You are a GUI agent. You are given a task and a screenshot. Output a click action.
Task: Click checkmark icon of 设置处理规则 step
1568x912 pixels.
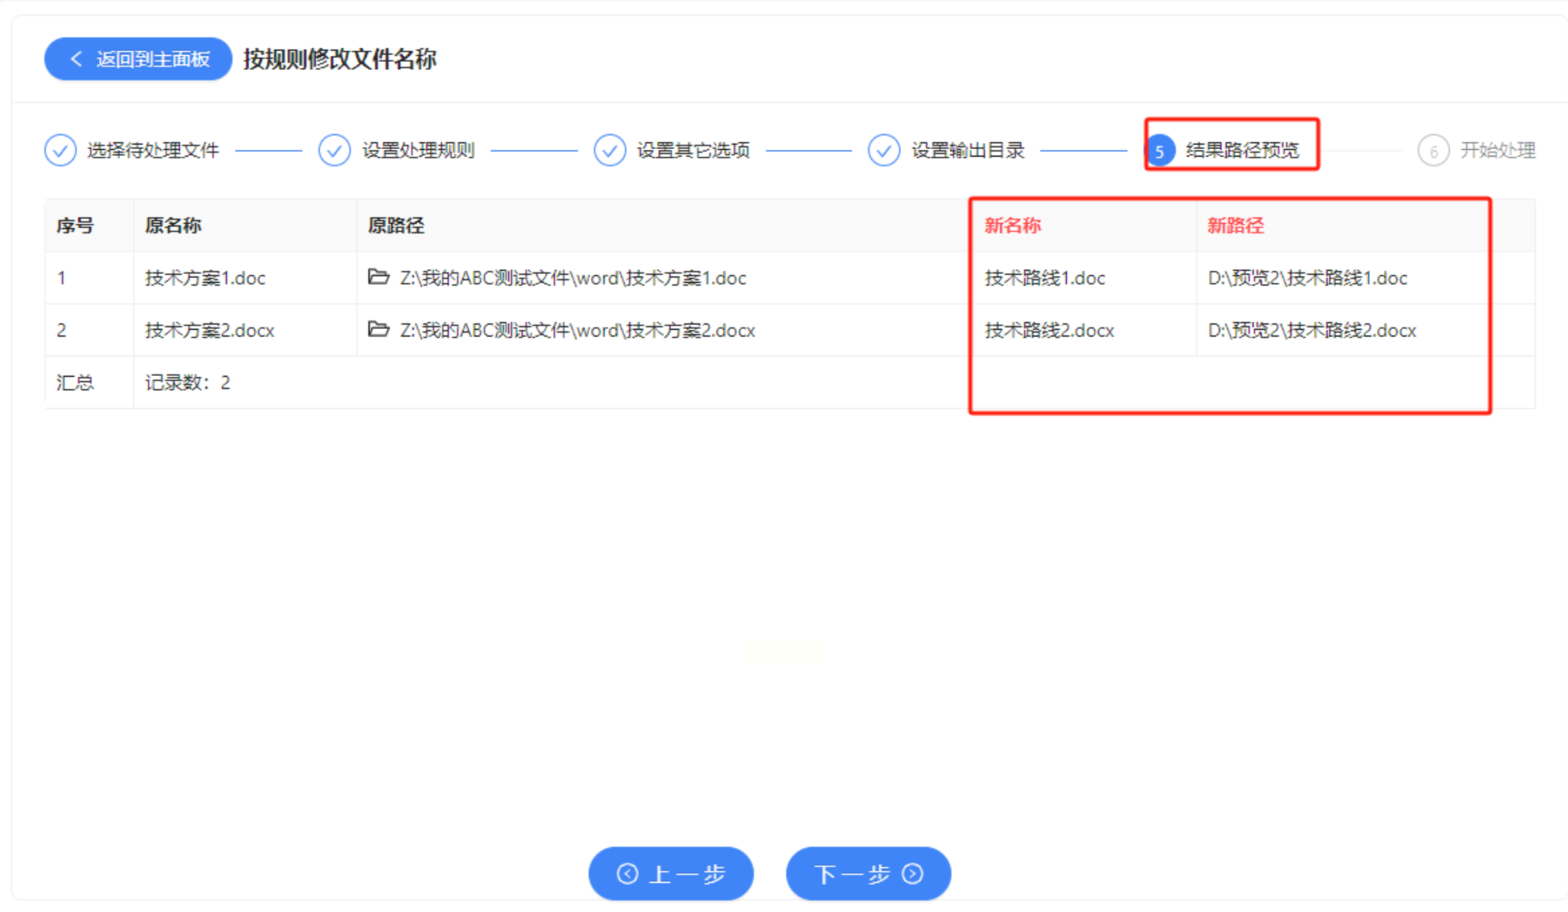(335, 150)
